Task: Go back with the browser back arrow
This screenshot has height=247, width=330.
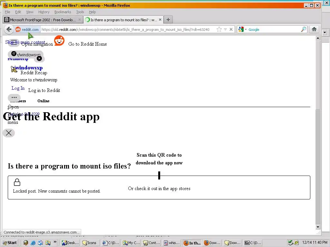Action: (x=9, y=29)
